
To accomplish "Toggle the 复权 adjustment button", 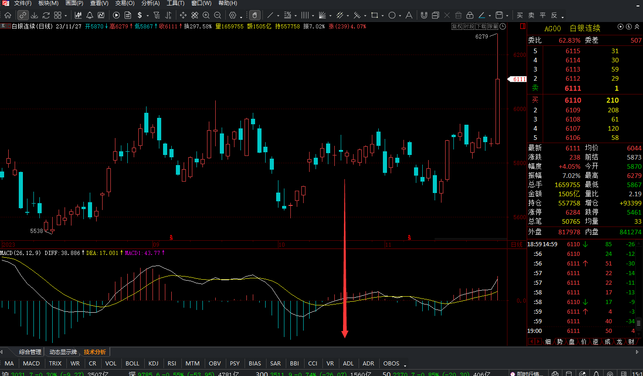I will tap(457, 27).
